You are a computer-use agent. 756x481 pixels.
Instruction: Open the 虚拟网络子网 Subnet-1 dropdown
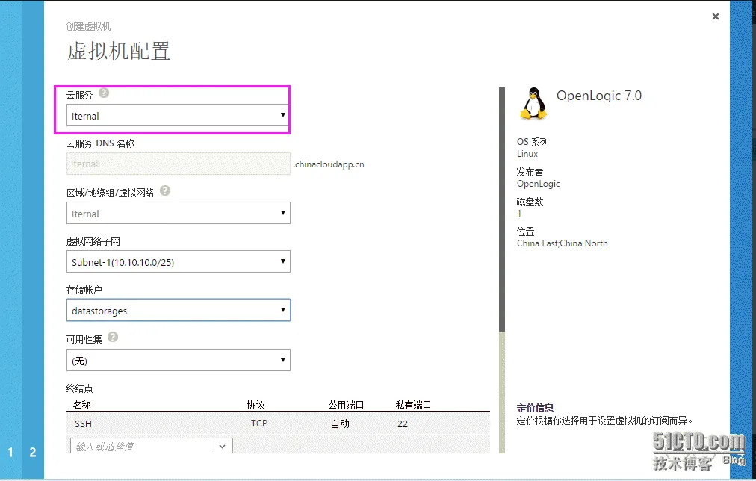tap(178, 261)
